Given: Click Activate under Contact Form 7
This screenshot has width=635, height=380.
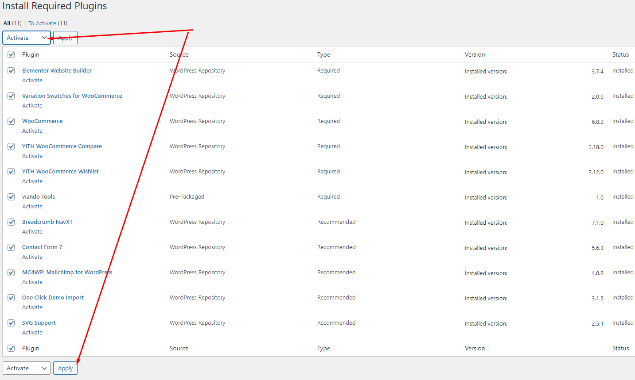Looking at the screenshot, I should tap(32, 257).
